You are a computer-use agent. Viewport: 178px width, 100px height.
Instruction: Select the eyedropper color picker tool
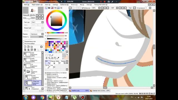58,58
